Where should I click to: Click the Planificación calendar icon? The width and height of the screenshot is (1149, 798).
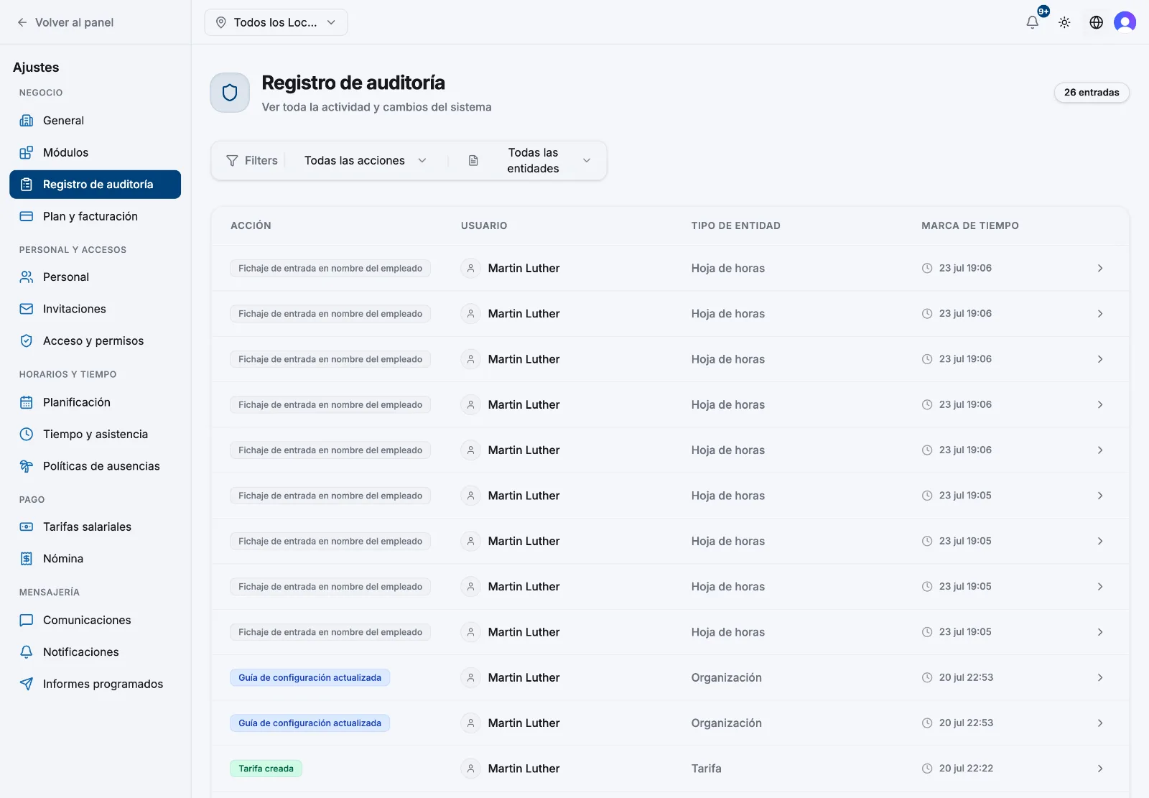pyautogui.click(x=27, y=402)
